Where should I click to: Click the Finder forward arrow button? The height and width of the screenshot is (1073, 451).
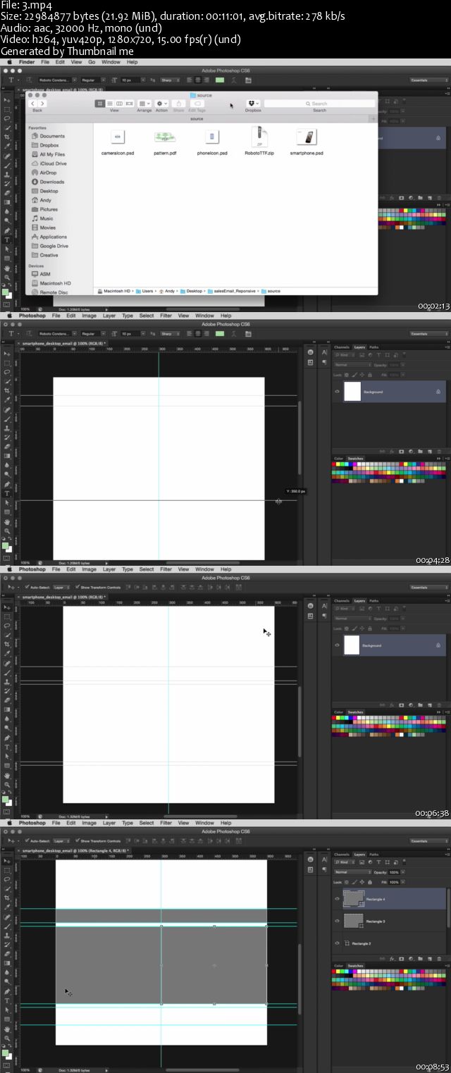(x=43, y=104)
